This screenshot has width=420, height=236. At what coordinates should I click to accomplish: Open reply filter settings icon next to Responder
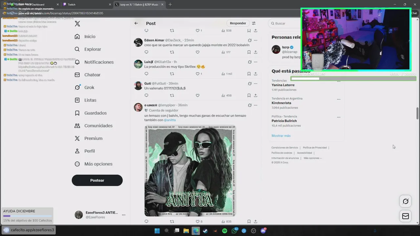[254, 23]
